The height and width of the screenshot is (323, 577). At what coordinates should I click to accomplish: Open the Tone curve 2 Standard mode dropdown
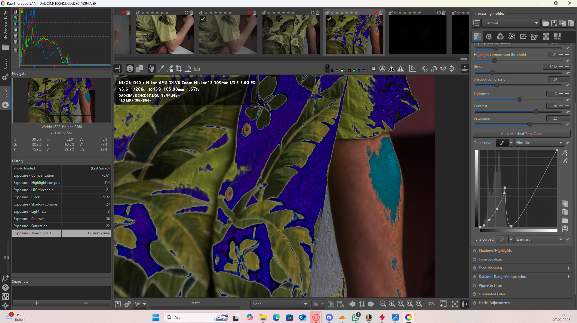pos(539,239)
